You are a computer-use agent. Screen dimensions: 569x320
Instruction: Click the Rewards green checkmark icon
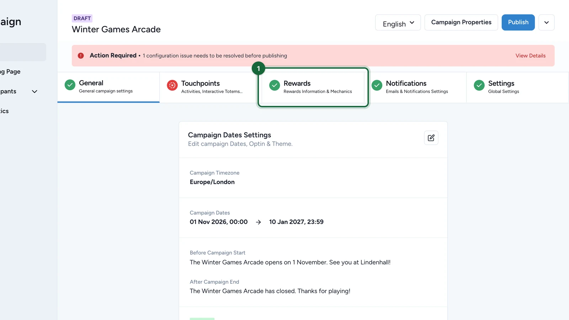pyautogui.click(x=275, y=85)
